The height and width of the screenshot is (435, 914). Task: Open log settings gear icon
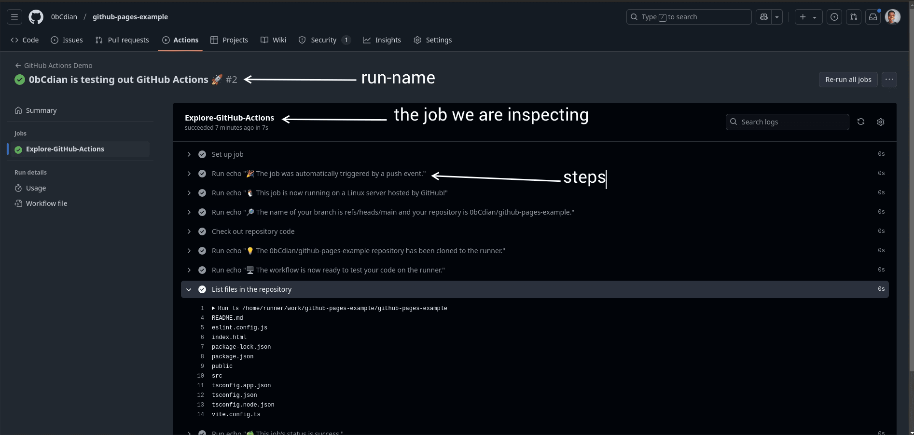pyautogui.click(x=881, y=122)
